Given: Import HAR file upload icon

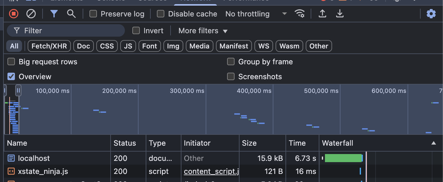Looking at the screenshot, I should tap(322, 14).
